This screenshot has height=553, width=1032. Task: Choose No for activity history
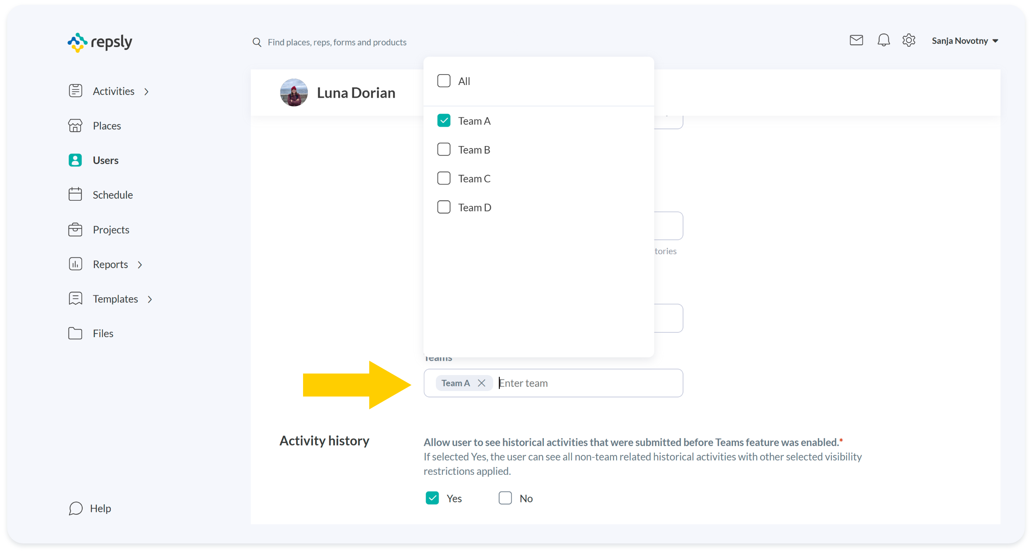505,498
